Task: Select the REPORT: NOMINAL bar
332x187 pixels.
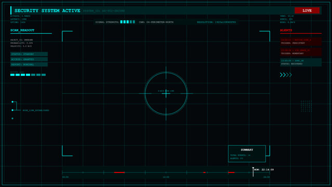Action: click(x=29, y=64)
